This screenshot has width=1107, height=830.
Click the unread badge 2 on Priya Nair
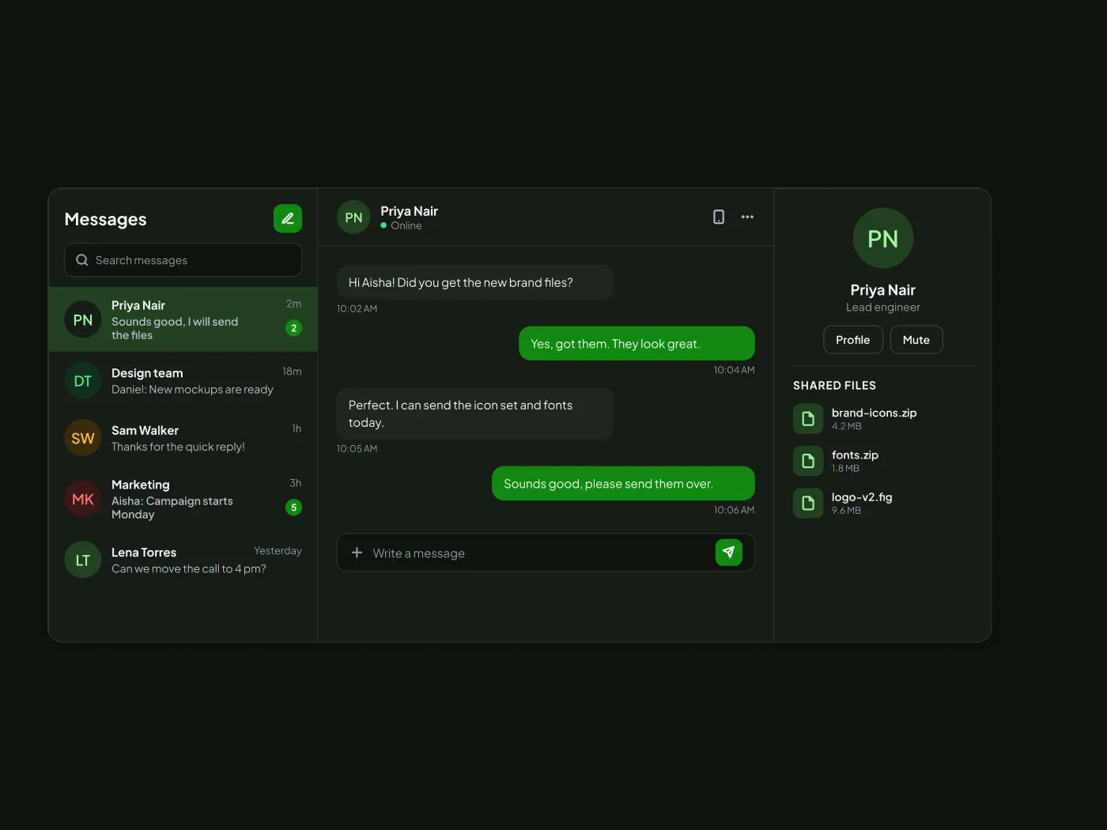[293, 328]
